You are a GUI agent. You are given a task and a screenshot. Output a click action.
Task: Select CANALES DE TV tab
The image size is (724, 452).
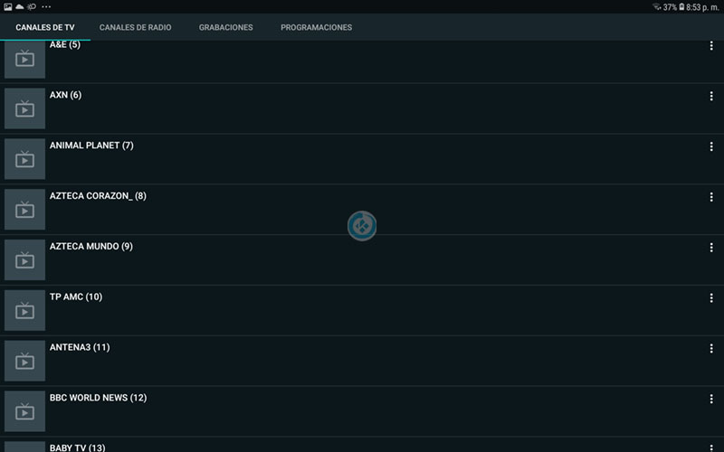point(45,28)
